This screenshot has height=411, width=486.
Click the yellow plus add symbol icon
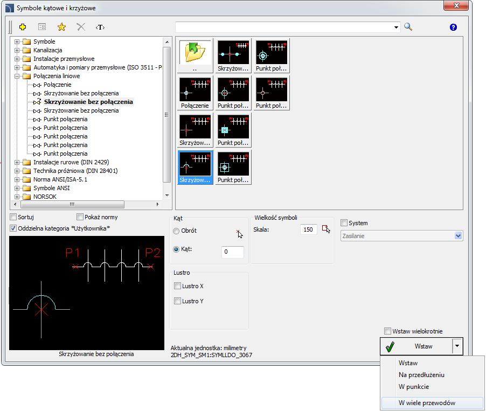22,27
